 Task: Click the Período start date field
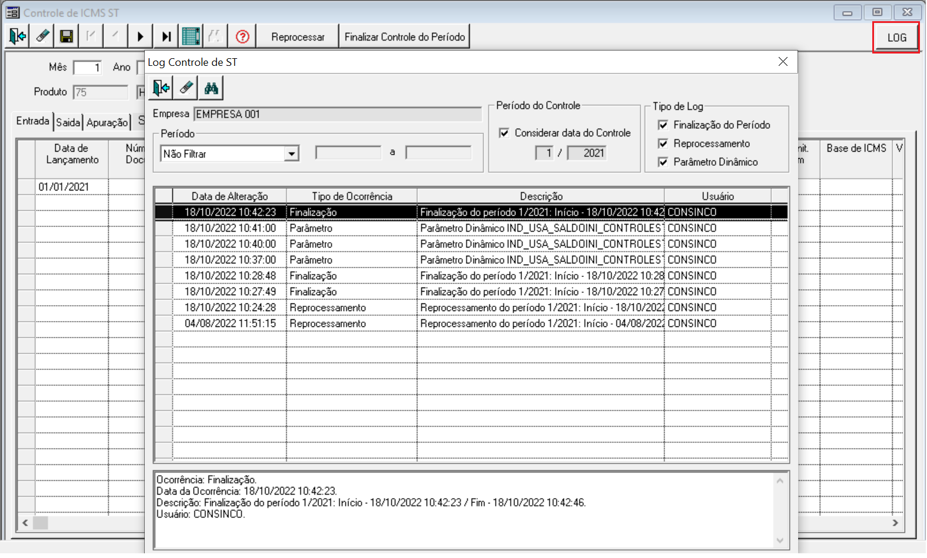[x=348, y=153]
